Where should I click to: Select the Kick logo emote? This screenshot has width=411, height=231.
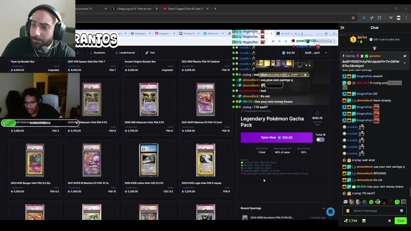click(x=345, y=202)
